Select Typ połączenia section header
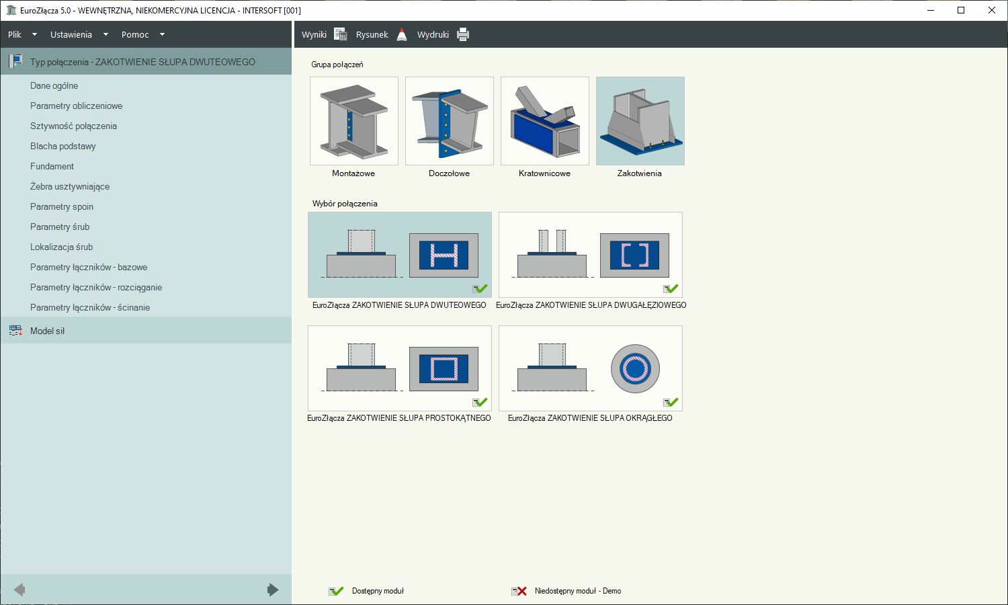The height and width of the screenshot is (605, 1008). pos(146,61)
